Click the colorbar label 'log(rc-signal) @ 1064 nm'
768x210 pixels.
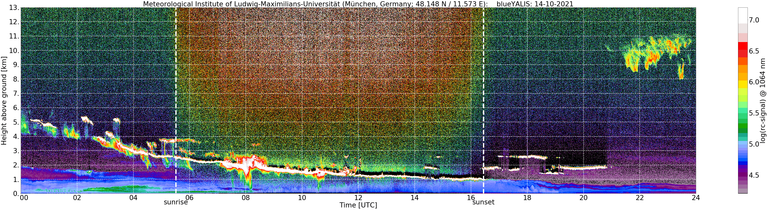pyautogui.click(x=763, y=101)
